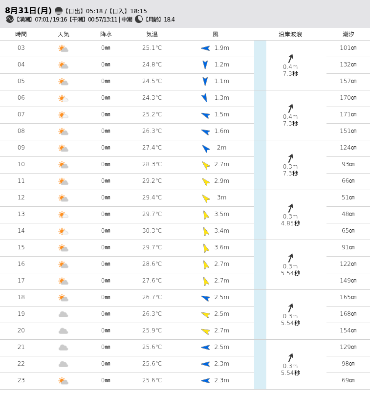Click tide level 171cm at hour 07
This screenshot has height=395, width=370.
coord(348,114)
